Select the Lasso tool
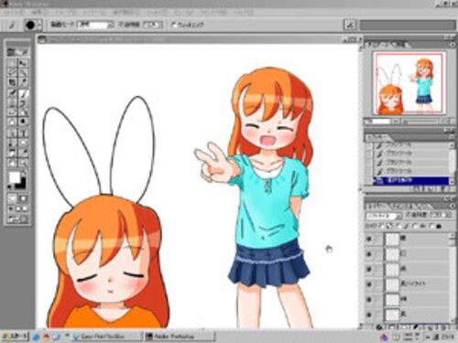Image resolution: width=458 pixels, height=343 pixels. pyautogui.click(x=12, y=72)
